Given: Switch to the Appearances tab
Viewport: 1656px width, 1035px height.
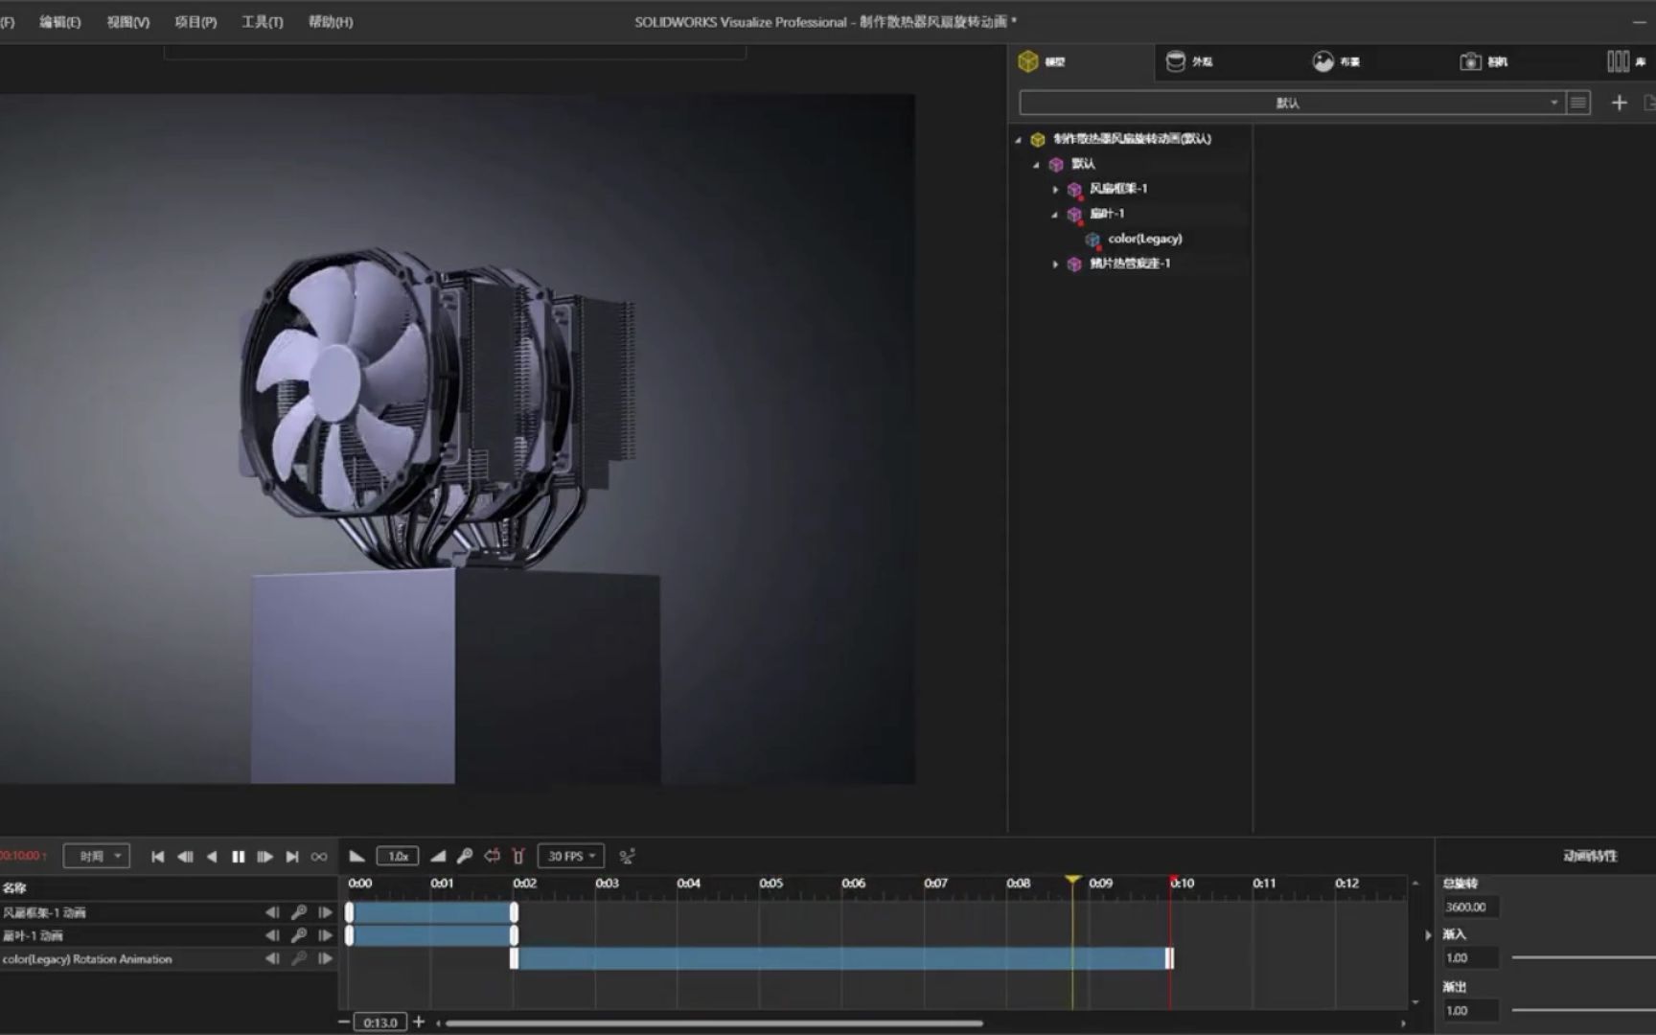Looking at the screenshot, I should click(x=1188, y=61).
